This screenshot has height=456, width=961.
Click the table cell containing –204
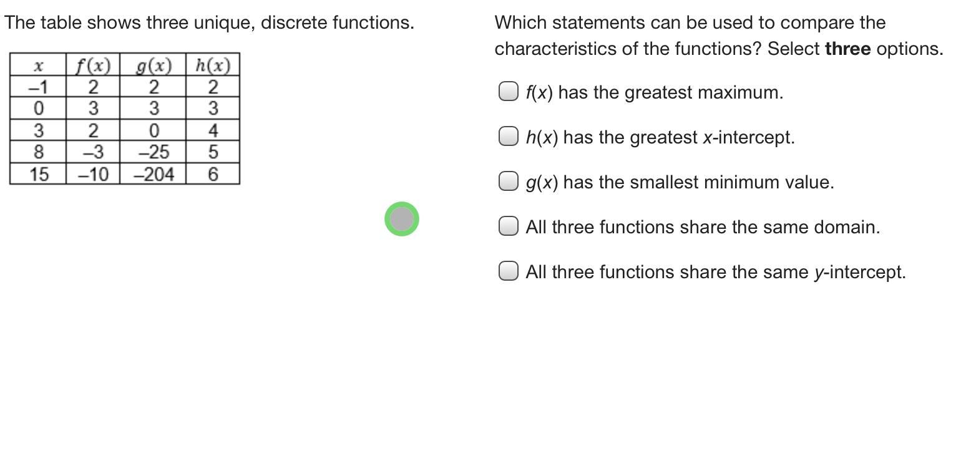click(x=153, y=174)
